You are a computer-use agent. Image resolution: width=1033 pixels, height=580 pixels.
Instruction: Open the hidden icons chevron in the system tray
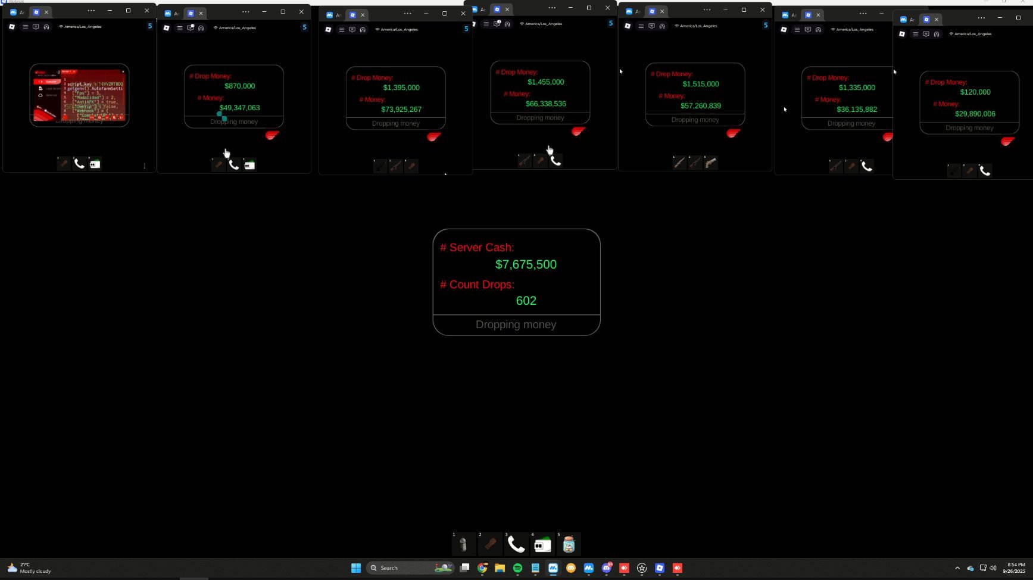(x=958, y=568)
